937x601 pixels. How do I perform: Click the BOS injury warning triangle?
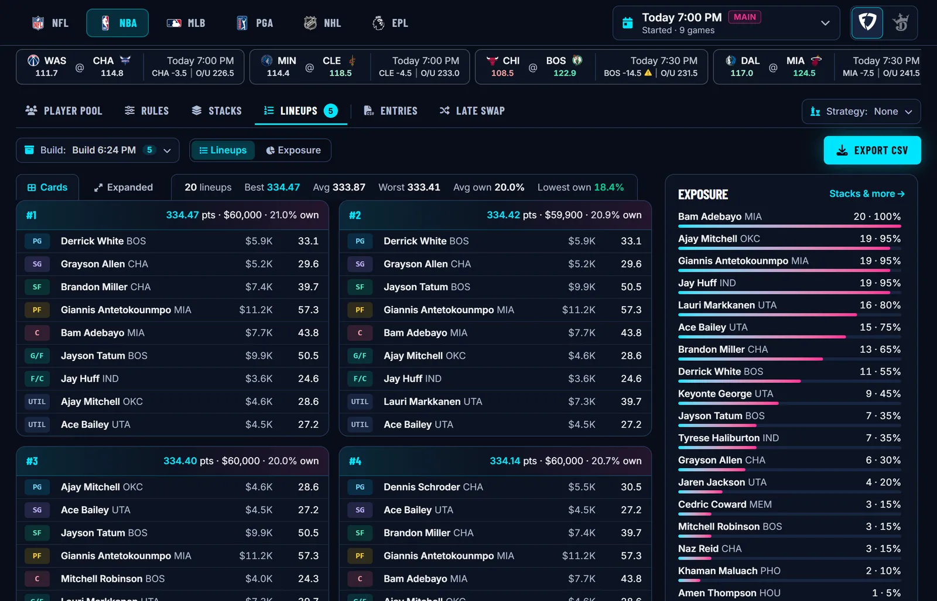(648, 73)
